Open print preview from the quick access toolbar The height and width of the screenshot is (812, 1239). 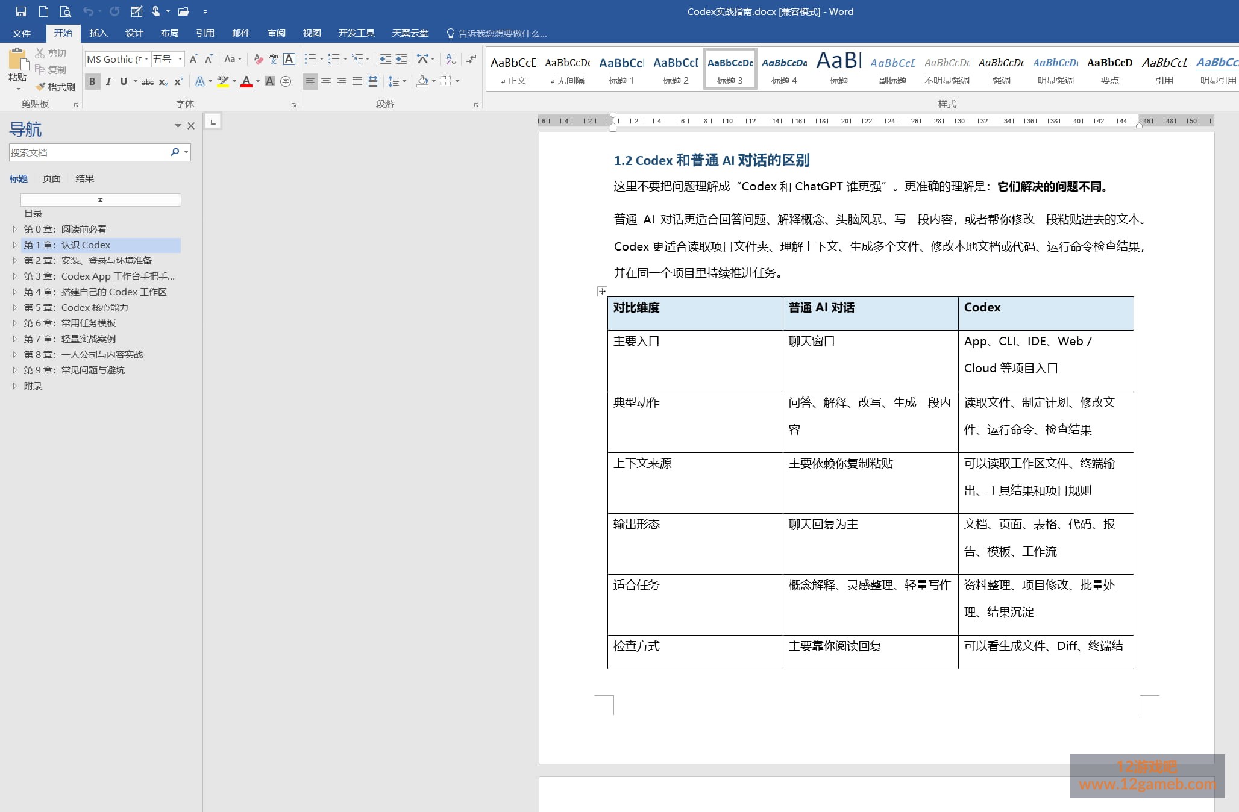66,11
